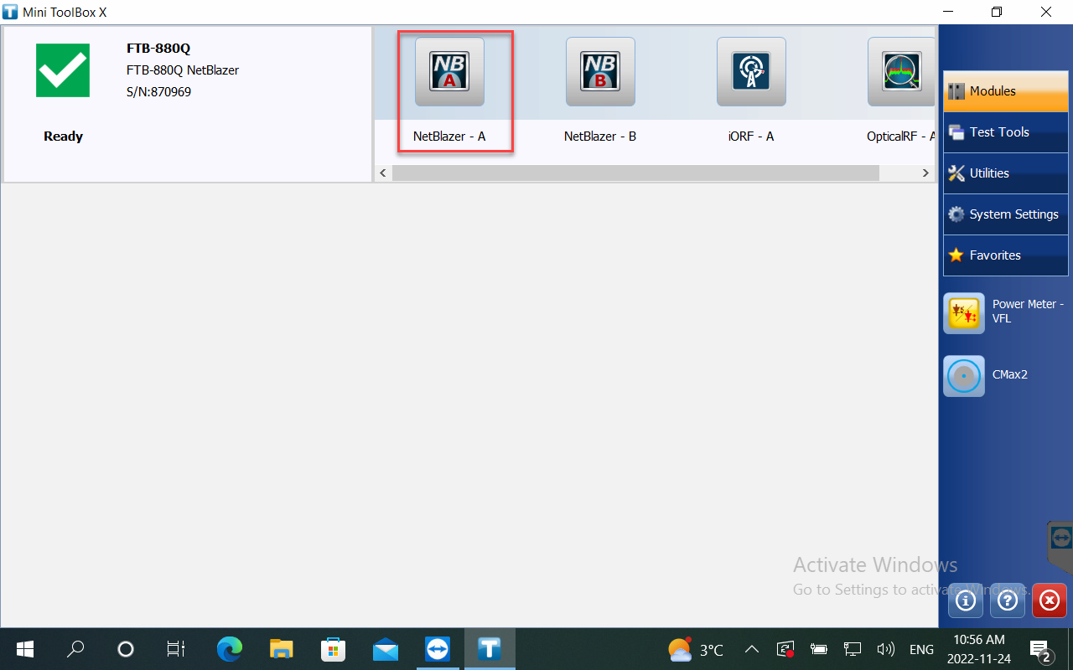Click Mini ToolBox X taskbar button
Screen dimensions: 1073x670
pos(490,649)
